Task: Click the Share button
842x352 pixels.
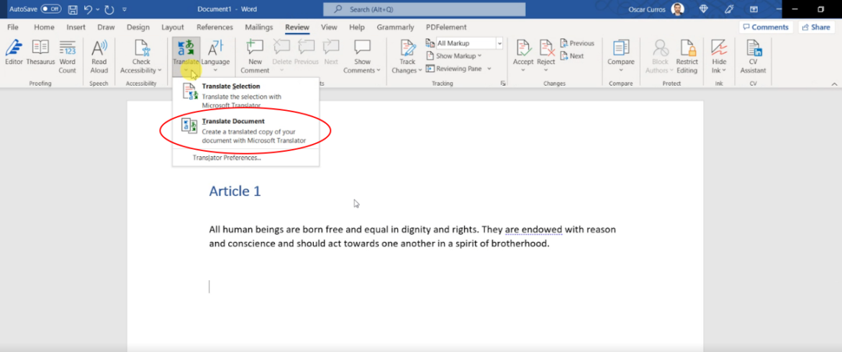Action: [816, 27]
